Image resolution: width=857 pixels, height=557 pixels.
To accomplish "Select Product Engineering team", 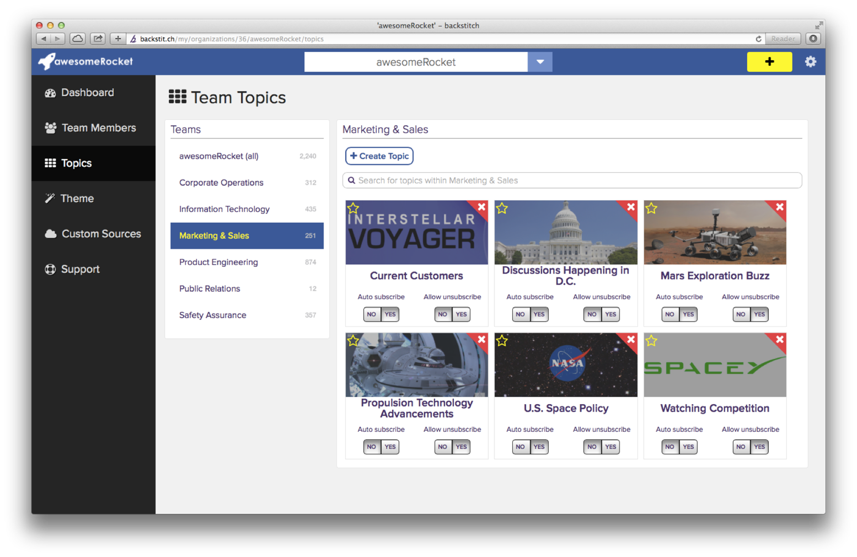I will [247, 262].
